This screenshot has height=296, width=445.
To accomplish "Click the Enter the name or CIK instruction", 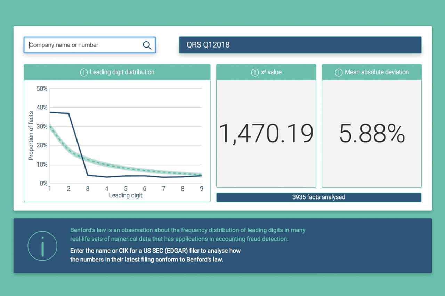I will [155, 255].
